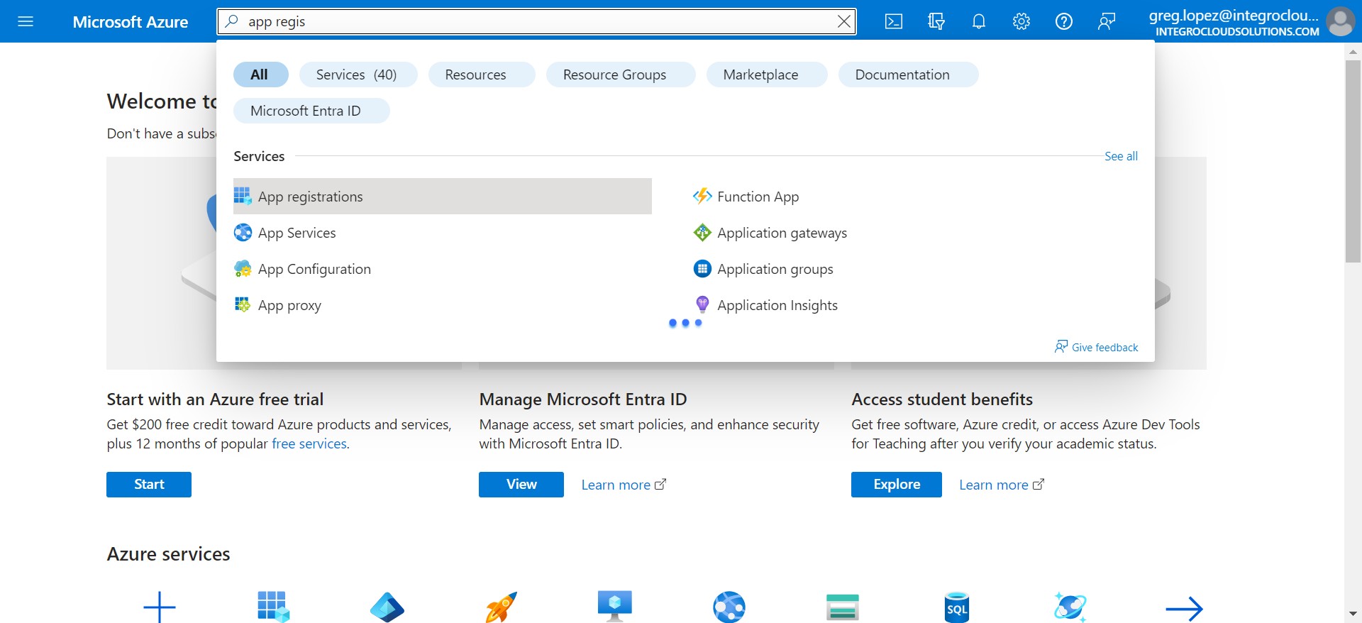Open the Notifications bell

pyautogui.click(x=979, y=21)
